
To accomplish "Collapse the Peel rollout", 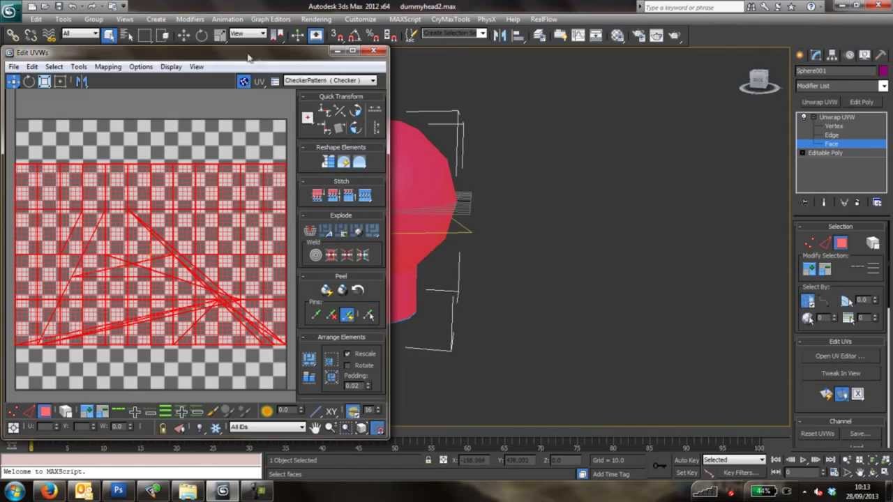I will pos(303,277).
